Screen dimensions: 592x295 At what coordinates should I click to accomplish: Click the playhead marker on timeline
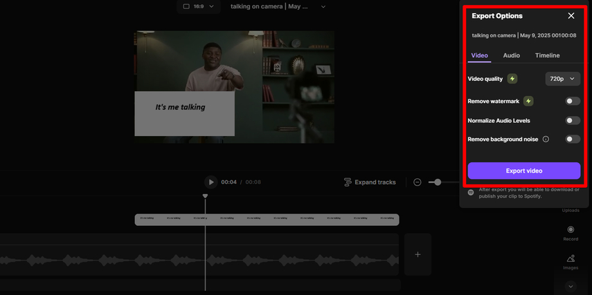(x=205, y=196)
